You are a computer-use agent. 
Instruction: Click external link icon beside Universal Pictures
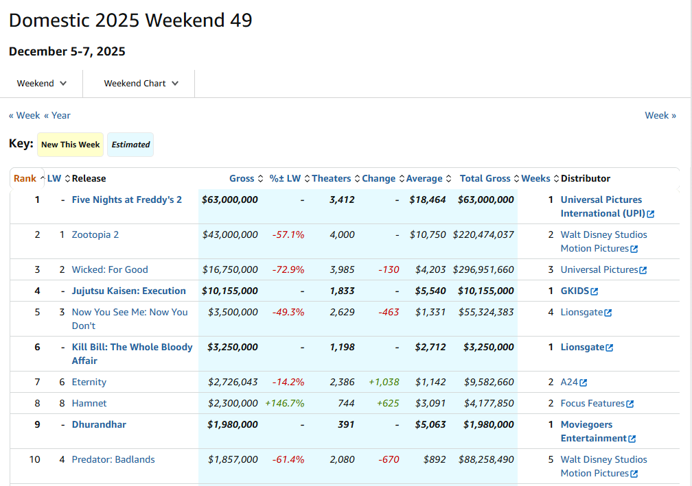[643, 270]
